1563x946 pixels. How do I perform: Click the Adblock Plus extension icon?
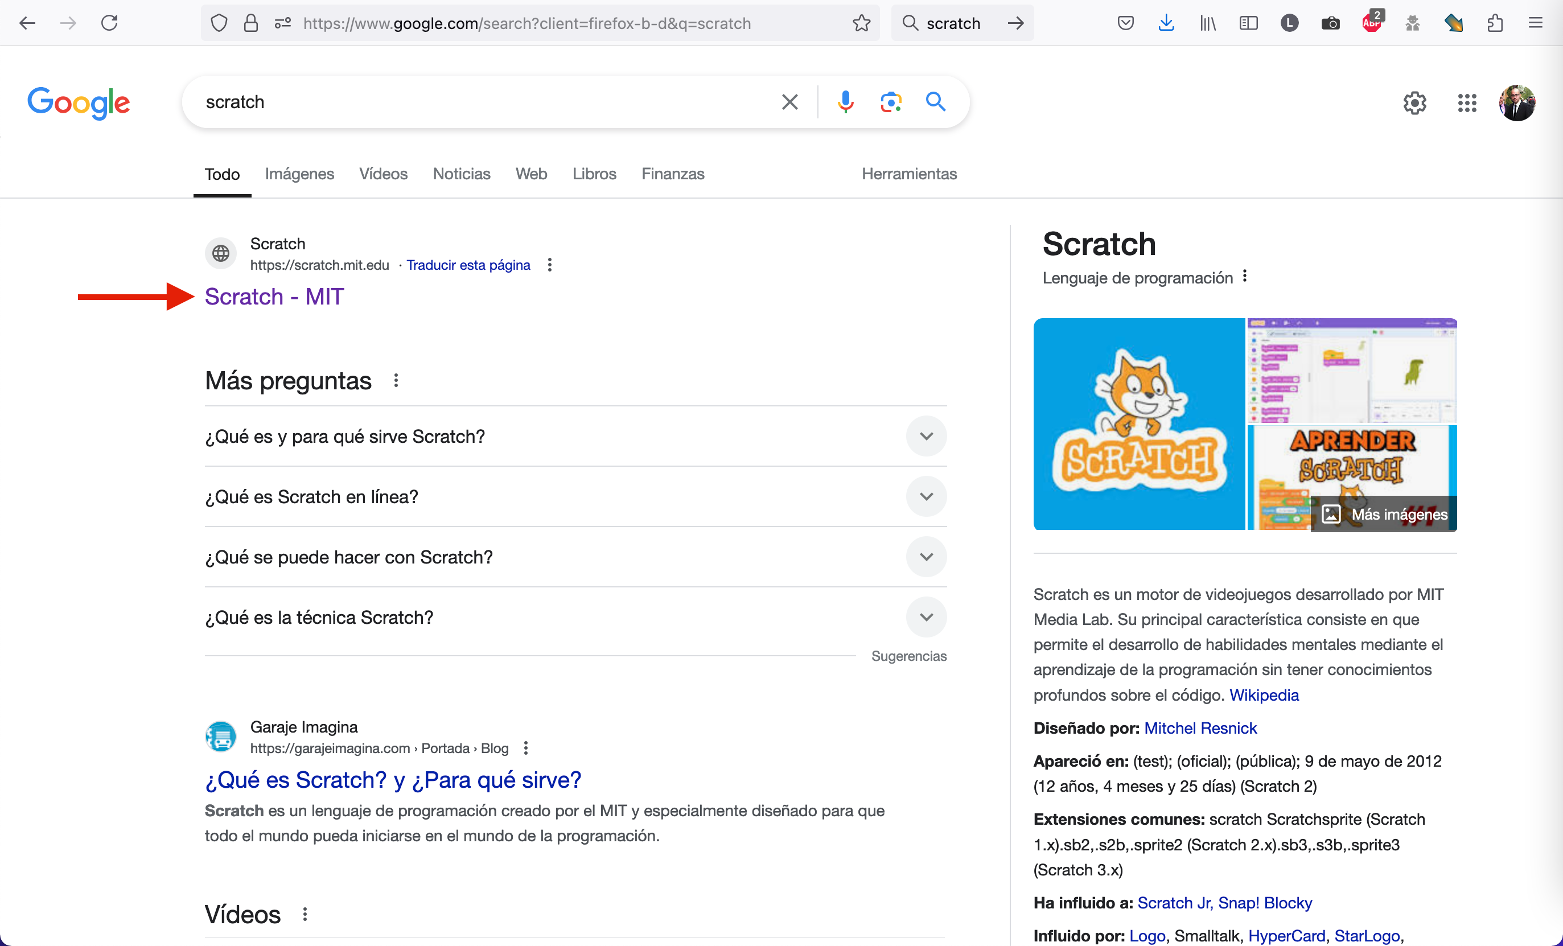pos(1371,23)
